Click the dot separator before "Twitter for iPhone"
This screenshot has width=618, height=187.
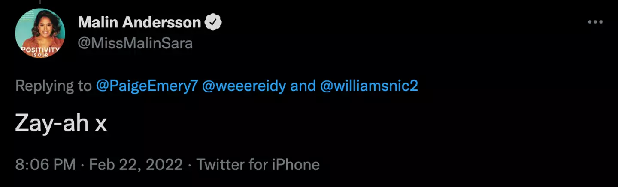tap(190, 165)
